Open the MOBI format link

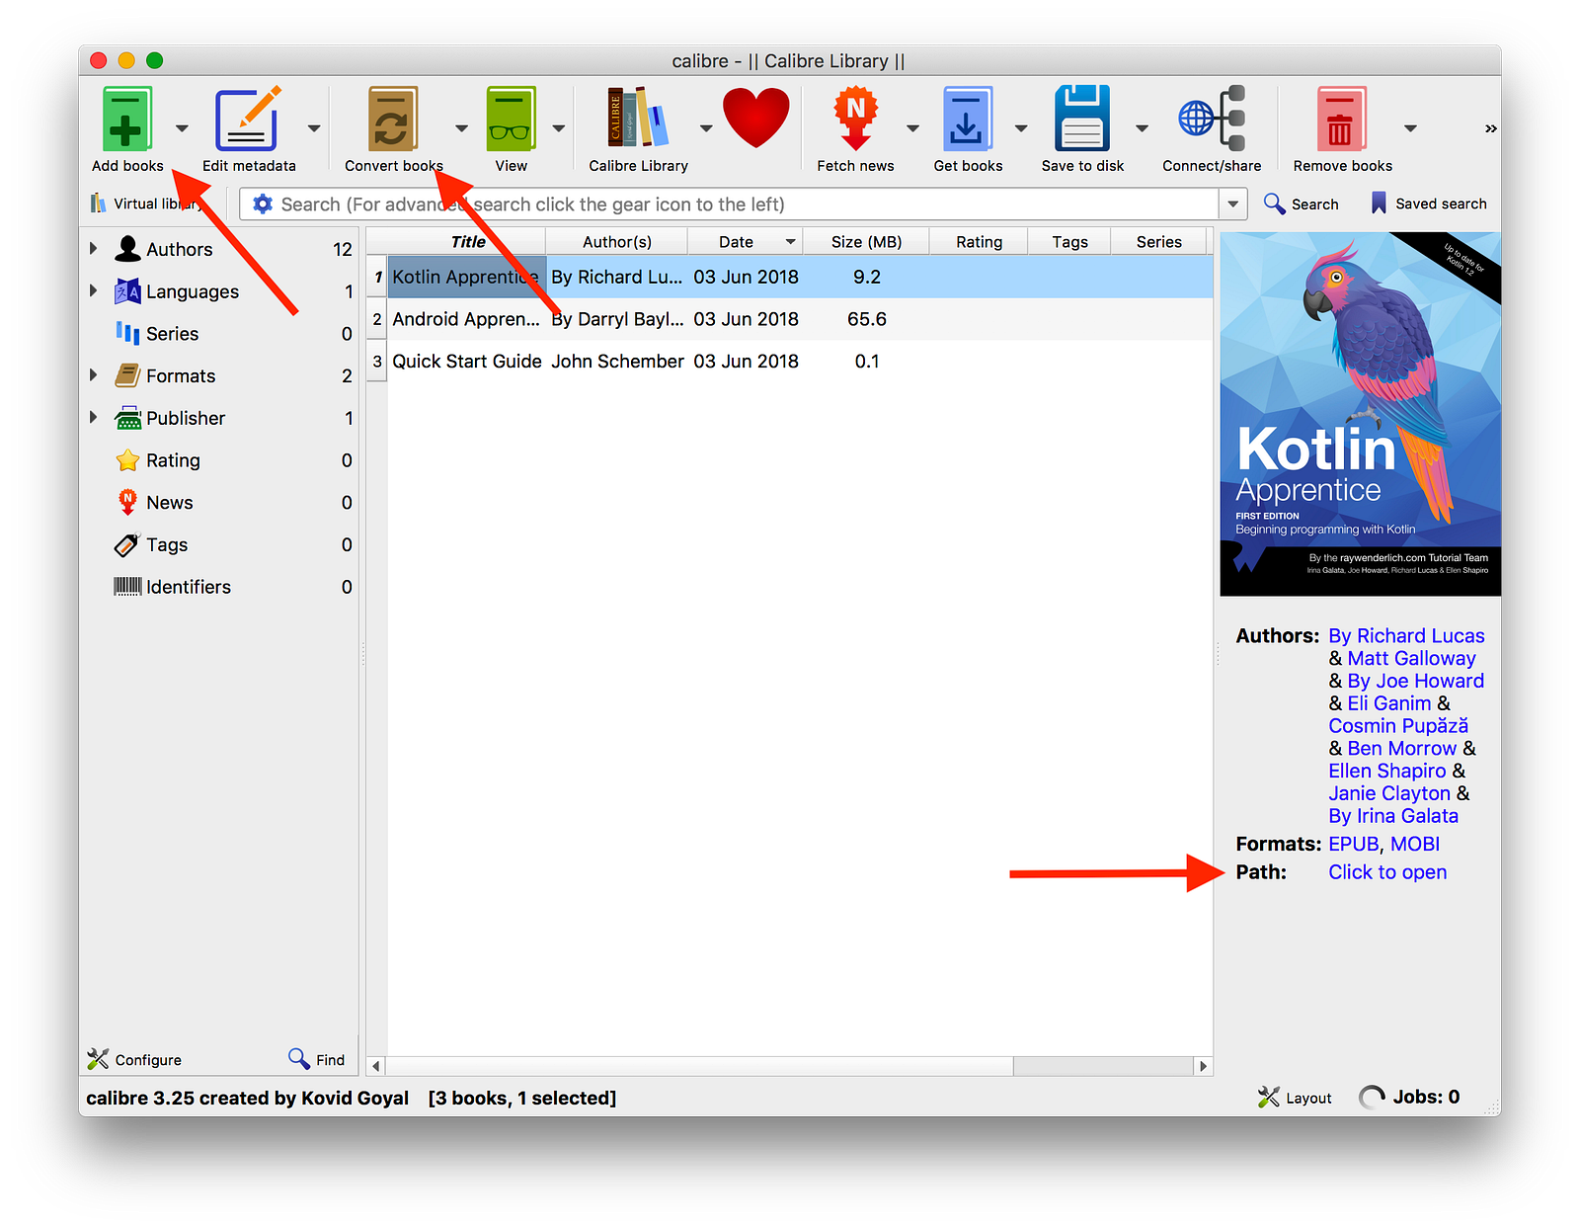point(1415,845)
